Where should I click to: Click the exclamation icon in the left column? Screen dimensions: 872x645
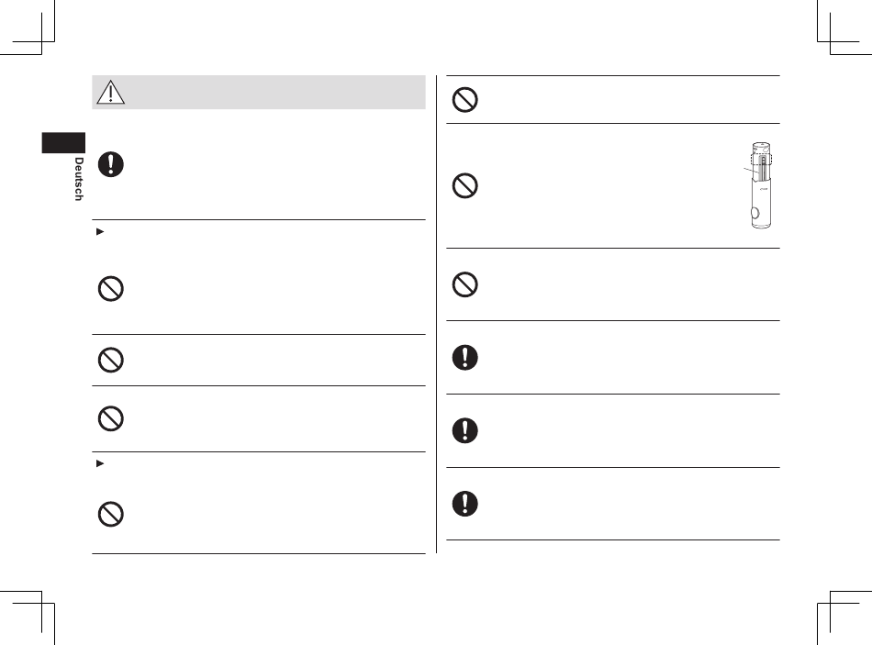click(x=110, y=164)
